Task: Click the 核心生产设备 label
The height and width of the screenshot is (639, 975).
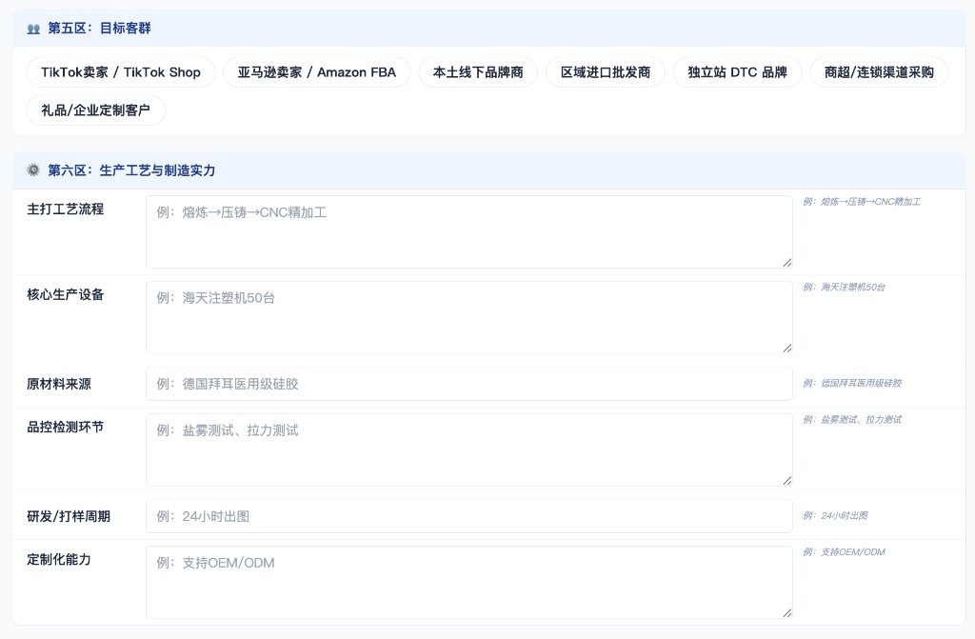Action: coord(66,294)
